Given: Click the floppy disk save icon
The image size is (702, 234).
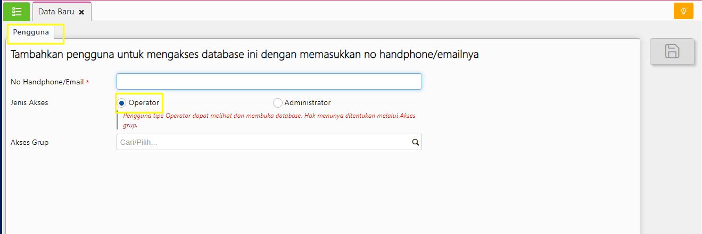Looking at the screenshot, I should pyautogui.click(x=672, y=51).
